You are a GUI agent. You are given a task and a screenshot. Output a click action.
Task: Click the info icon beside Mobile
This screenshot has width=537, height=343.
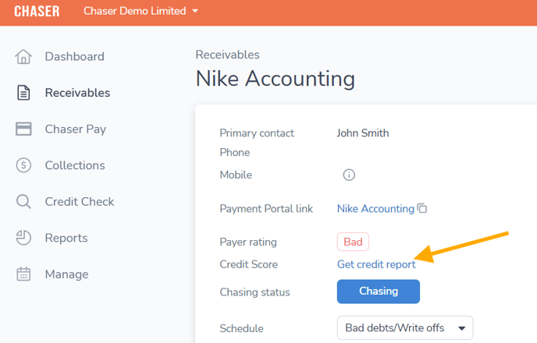349,175
